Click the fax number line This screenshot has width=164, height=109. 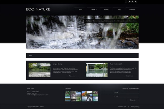point(32,93)
